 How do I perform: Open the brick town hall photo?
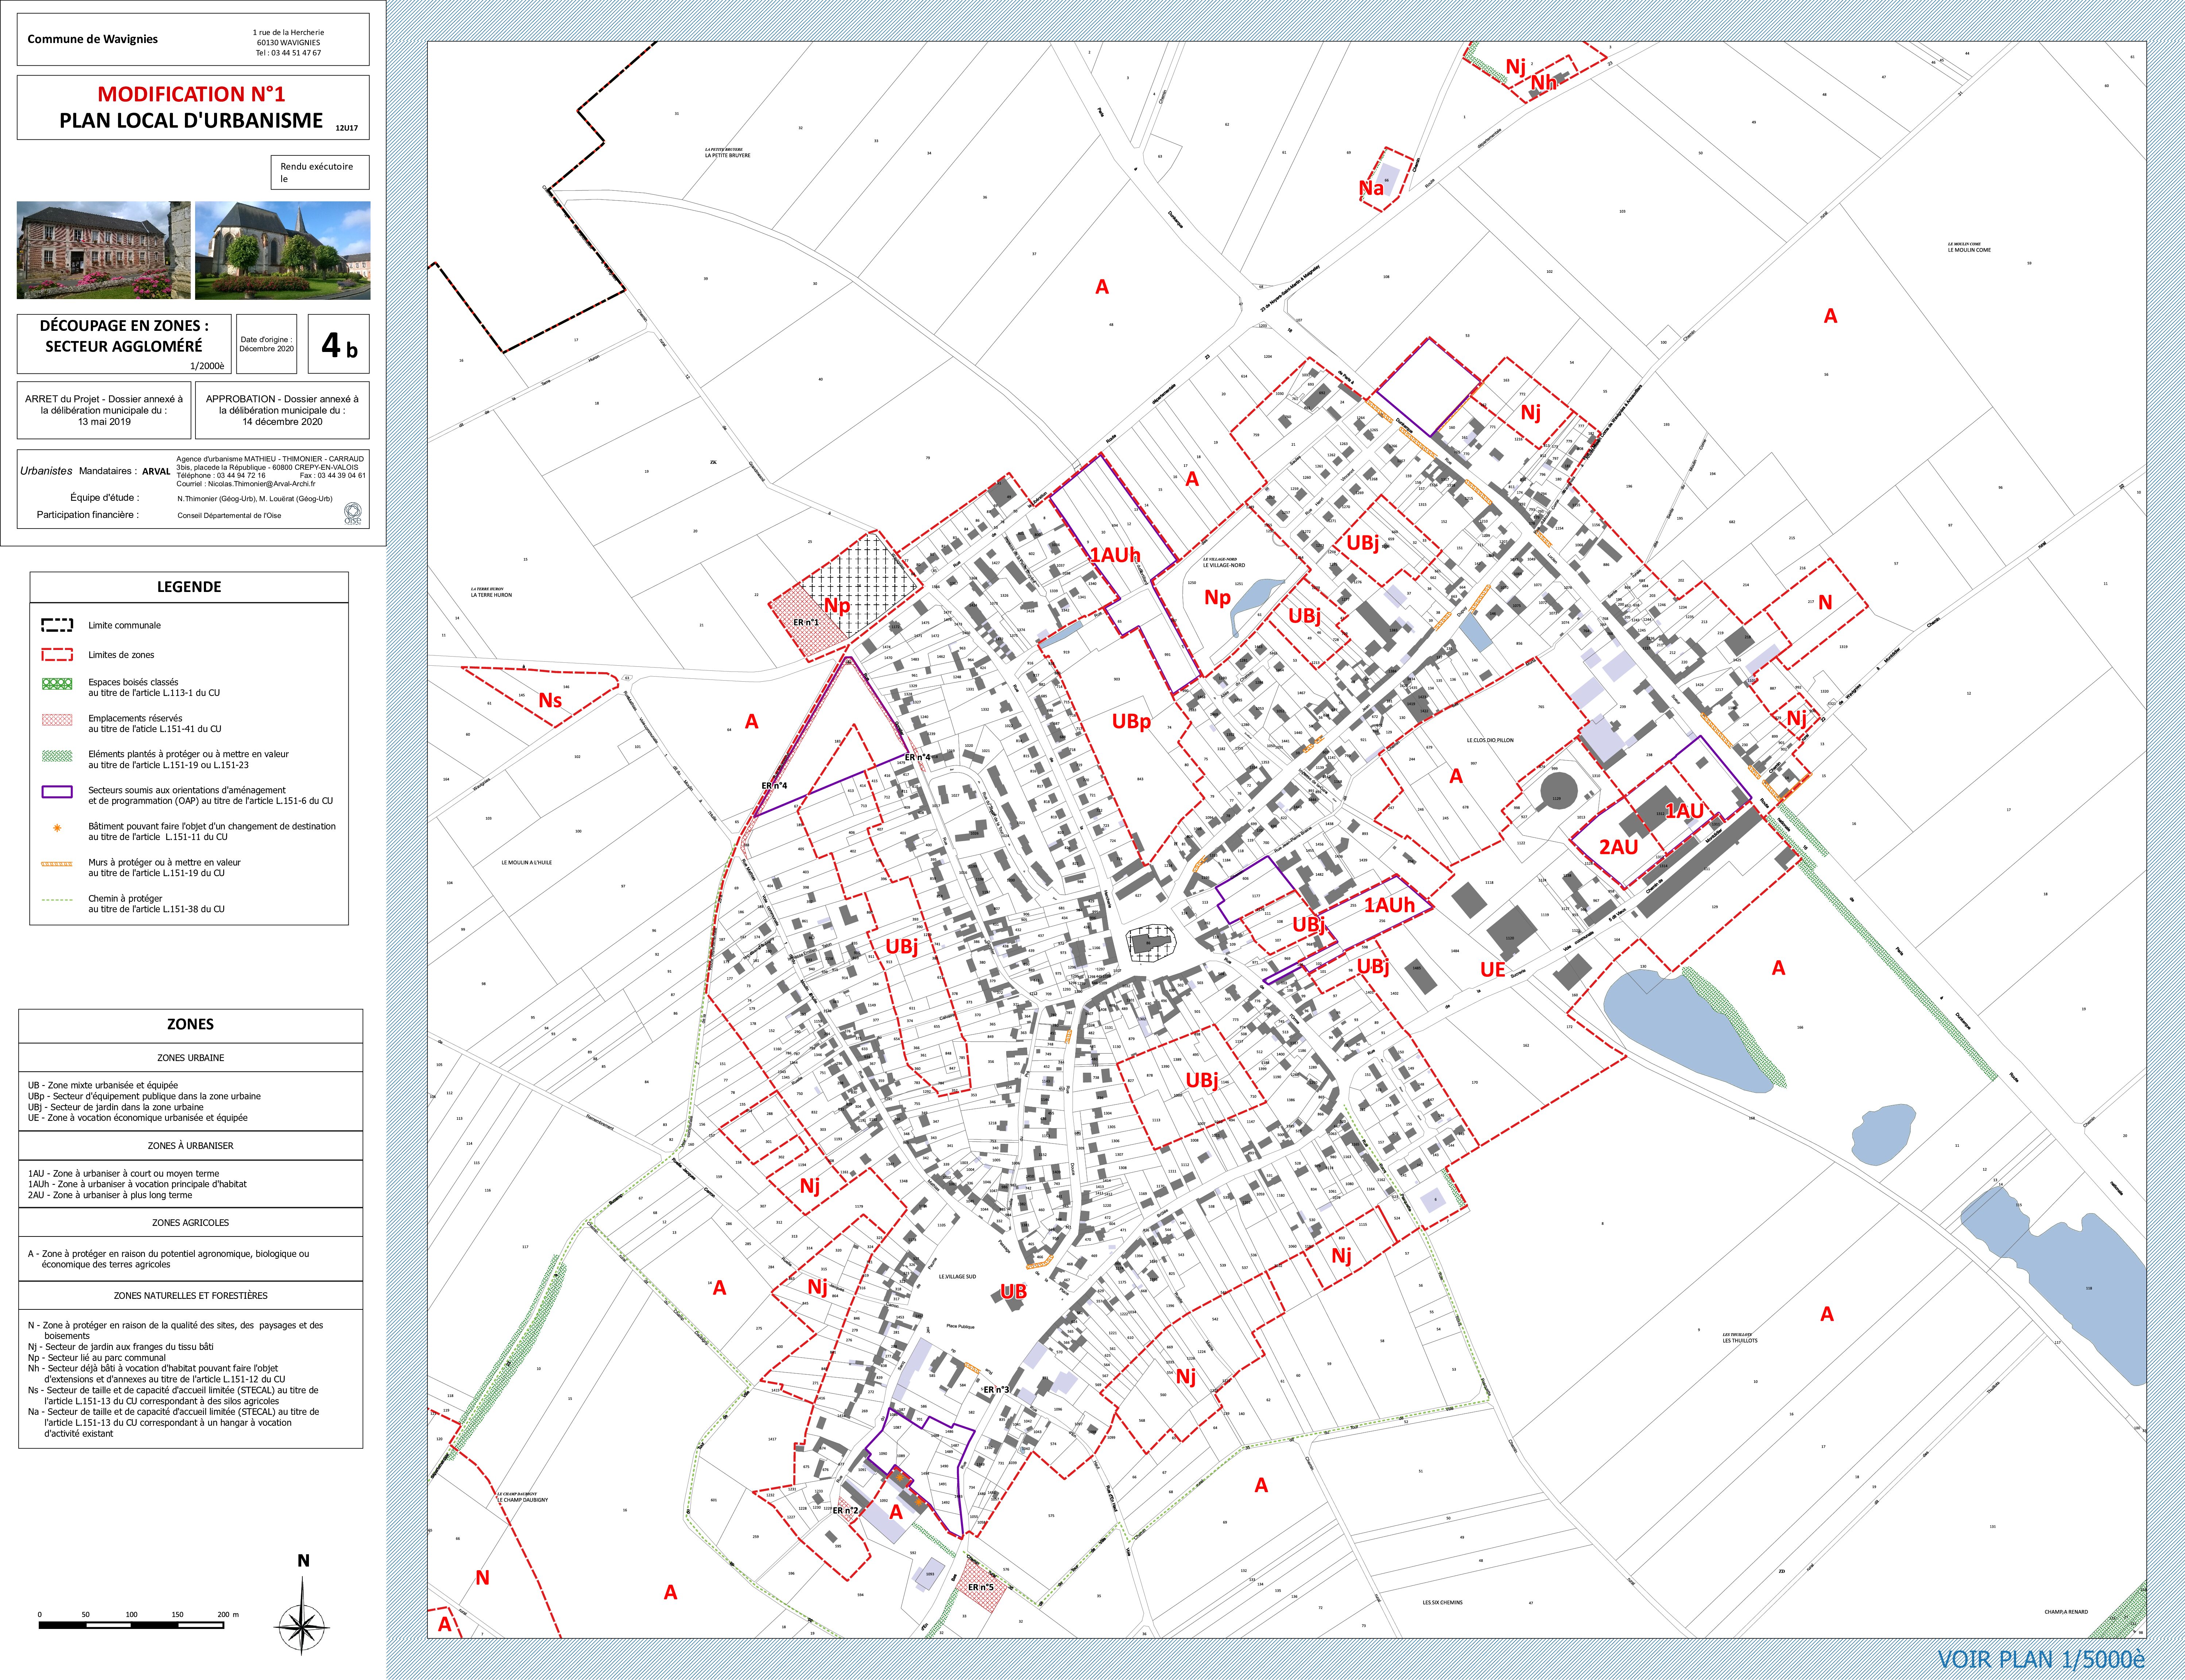coord(104,250)
